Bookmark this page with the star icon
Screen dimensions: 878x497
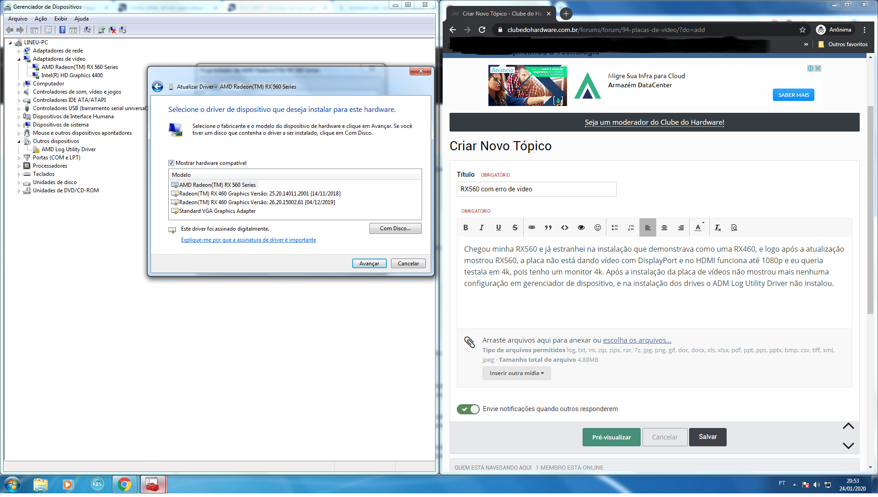[803, 30]
